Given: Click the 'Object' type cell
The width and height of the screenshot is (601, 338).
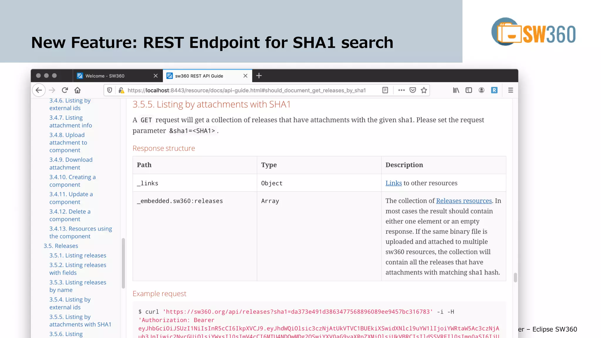Looking at the screenshot, I should 319,183.
